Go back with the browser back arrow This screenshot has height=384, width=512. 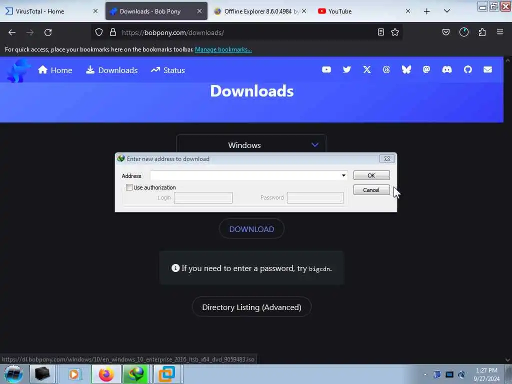tap(12, 32)
